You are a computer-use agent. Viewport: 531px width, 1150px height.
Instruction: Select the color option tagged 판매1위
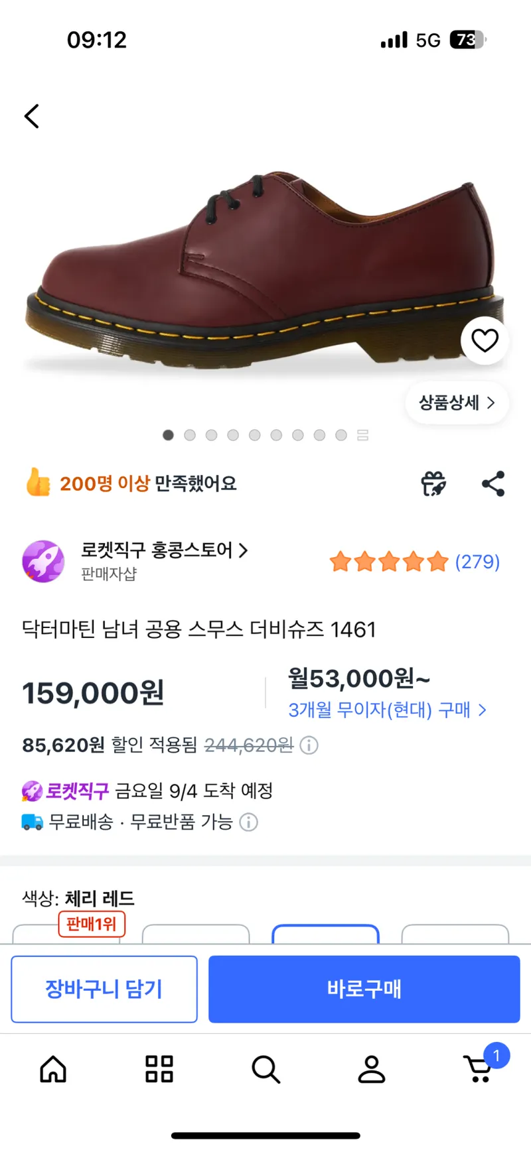coord(66,934)
